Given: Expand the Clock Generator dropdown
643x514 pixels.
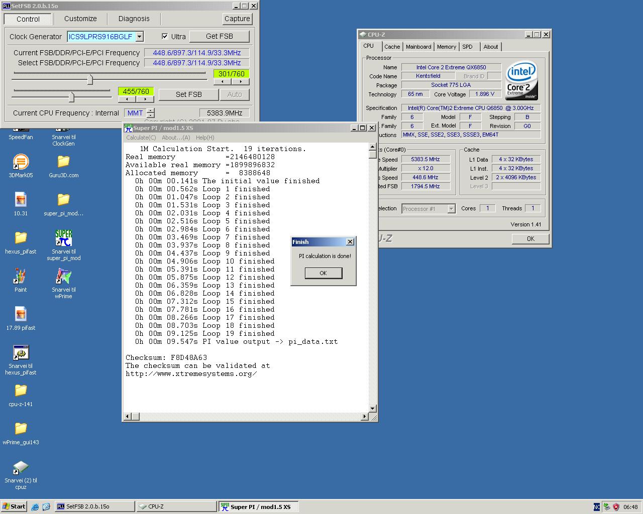Looking at the screenshot, I should [x=140, y=36].
